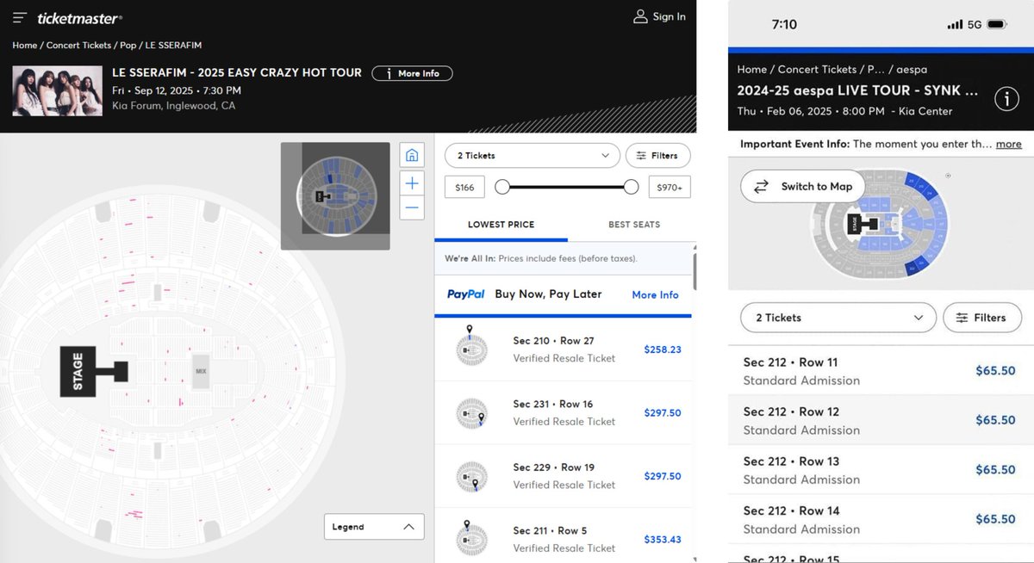Reset map view with home icon

[412, 155]
